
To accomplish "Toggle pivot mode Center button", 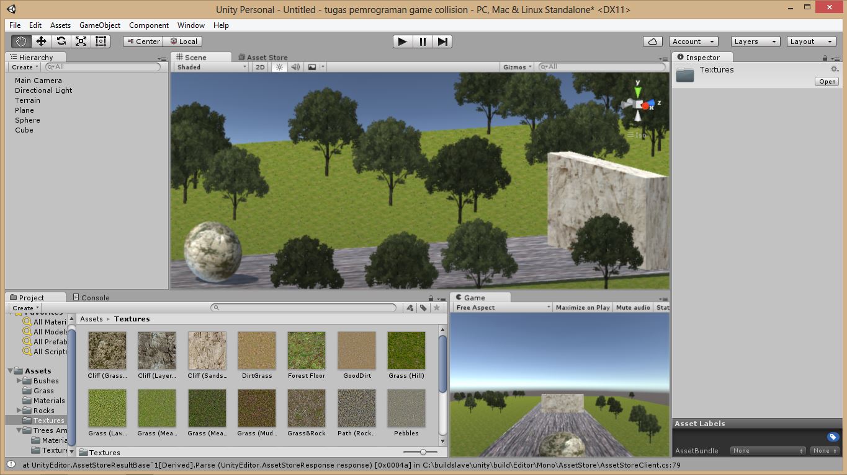I will click(x=143, y=41).
